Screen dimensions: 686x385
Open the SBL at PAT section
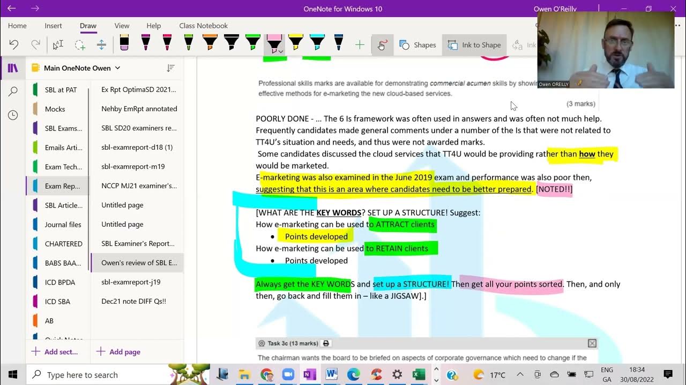tap(57, 90)
